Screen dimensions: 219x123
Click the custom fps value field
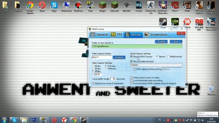point(98,74)
